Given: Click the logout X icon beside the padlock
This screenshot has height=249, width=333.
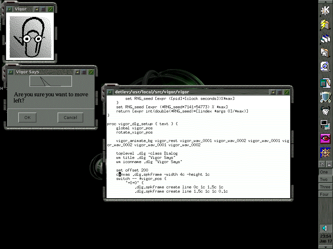Looking at the screenshot, I should [322, 164].
